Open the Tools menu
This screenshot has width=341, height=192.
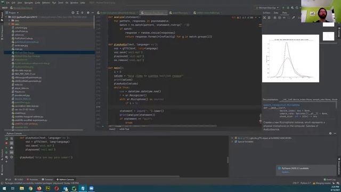coord(61,3)
